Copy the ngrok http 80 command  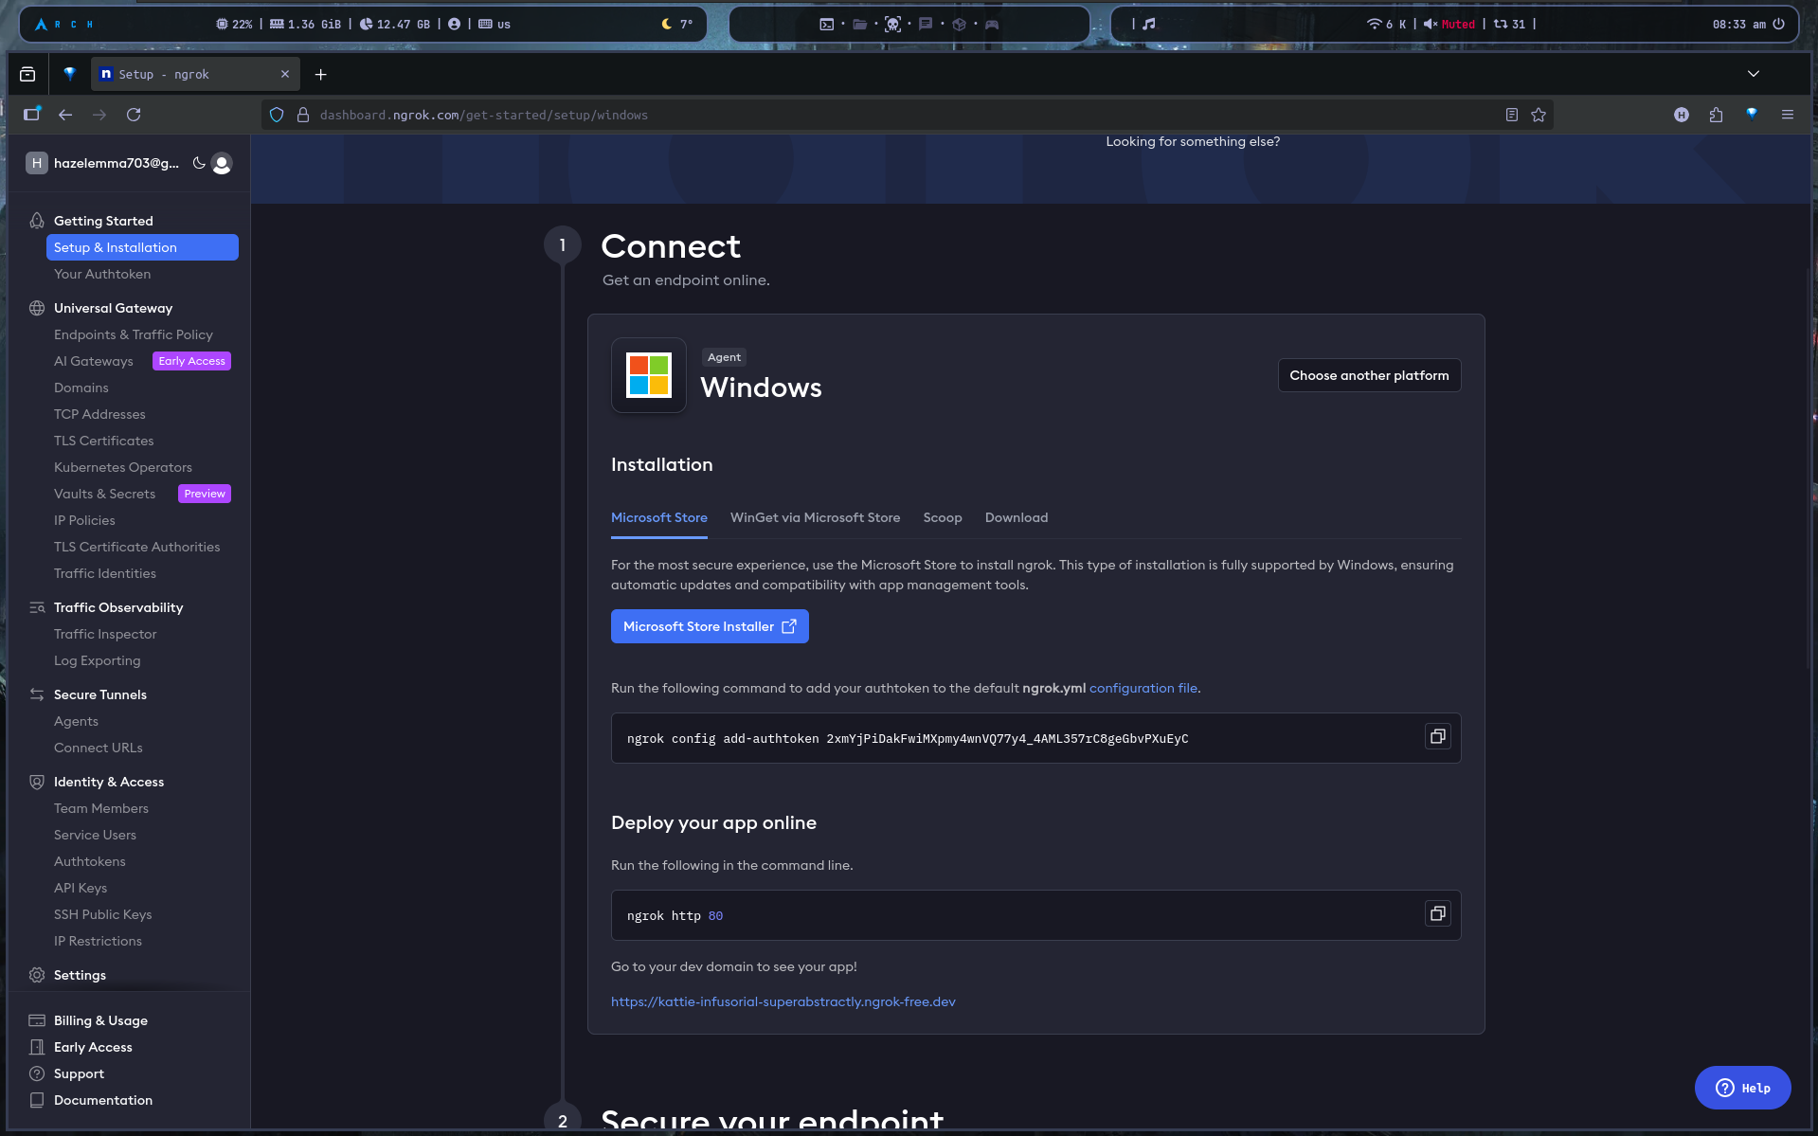click(1437, 914)
